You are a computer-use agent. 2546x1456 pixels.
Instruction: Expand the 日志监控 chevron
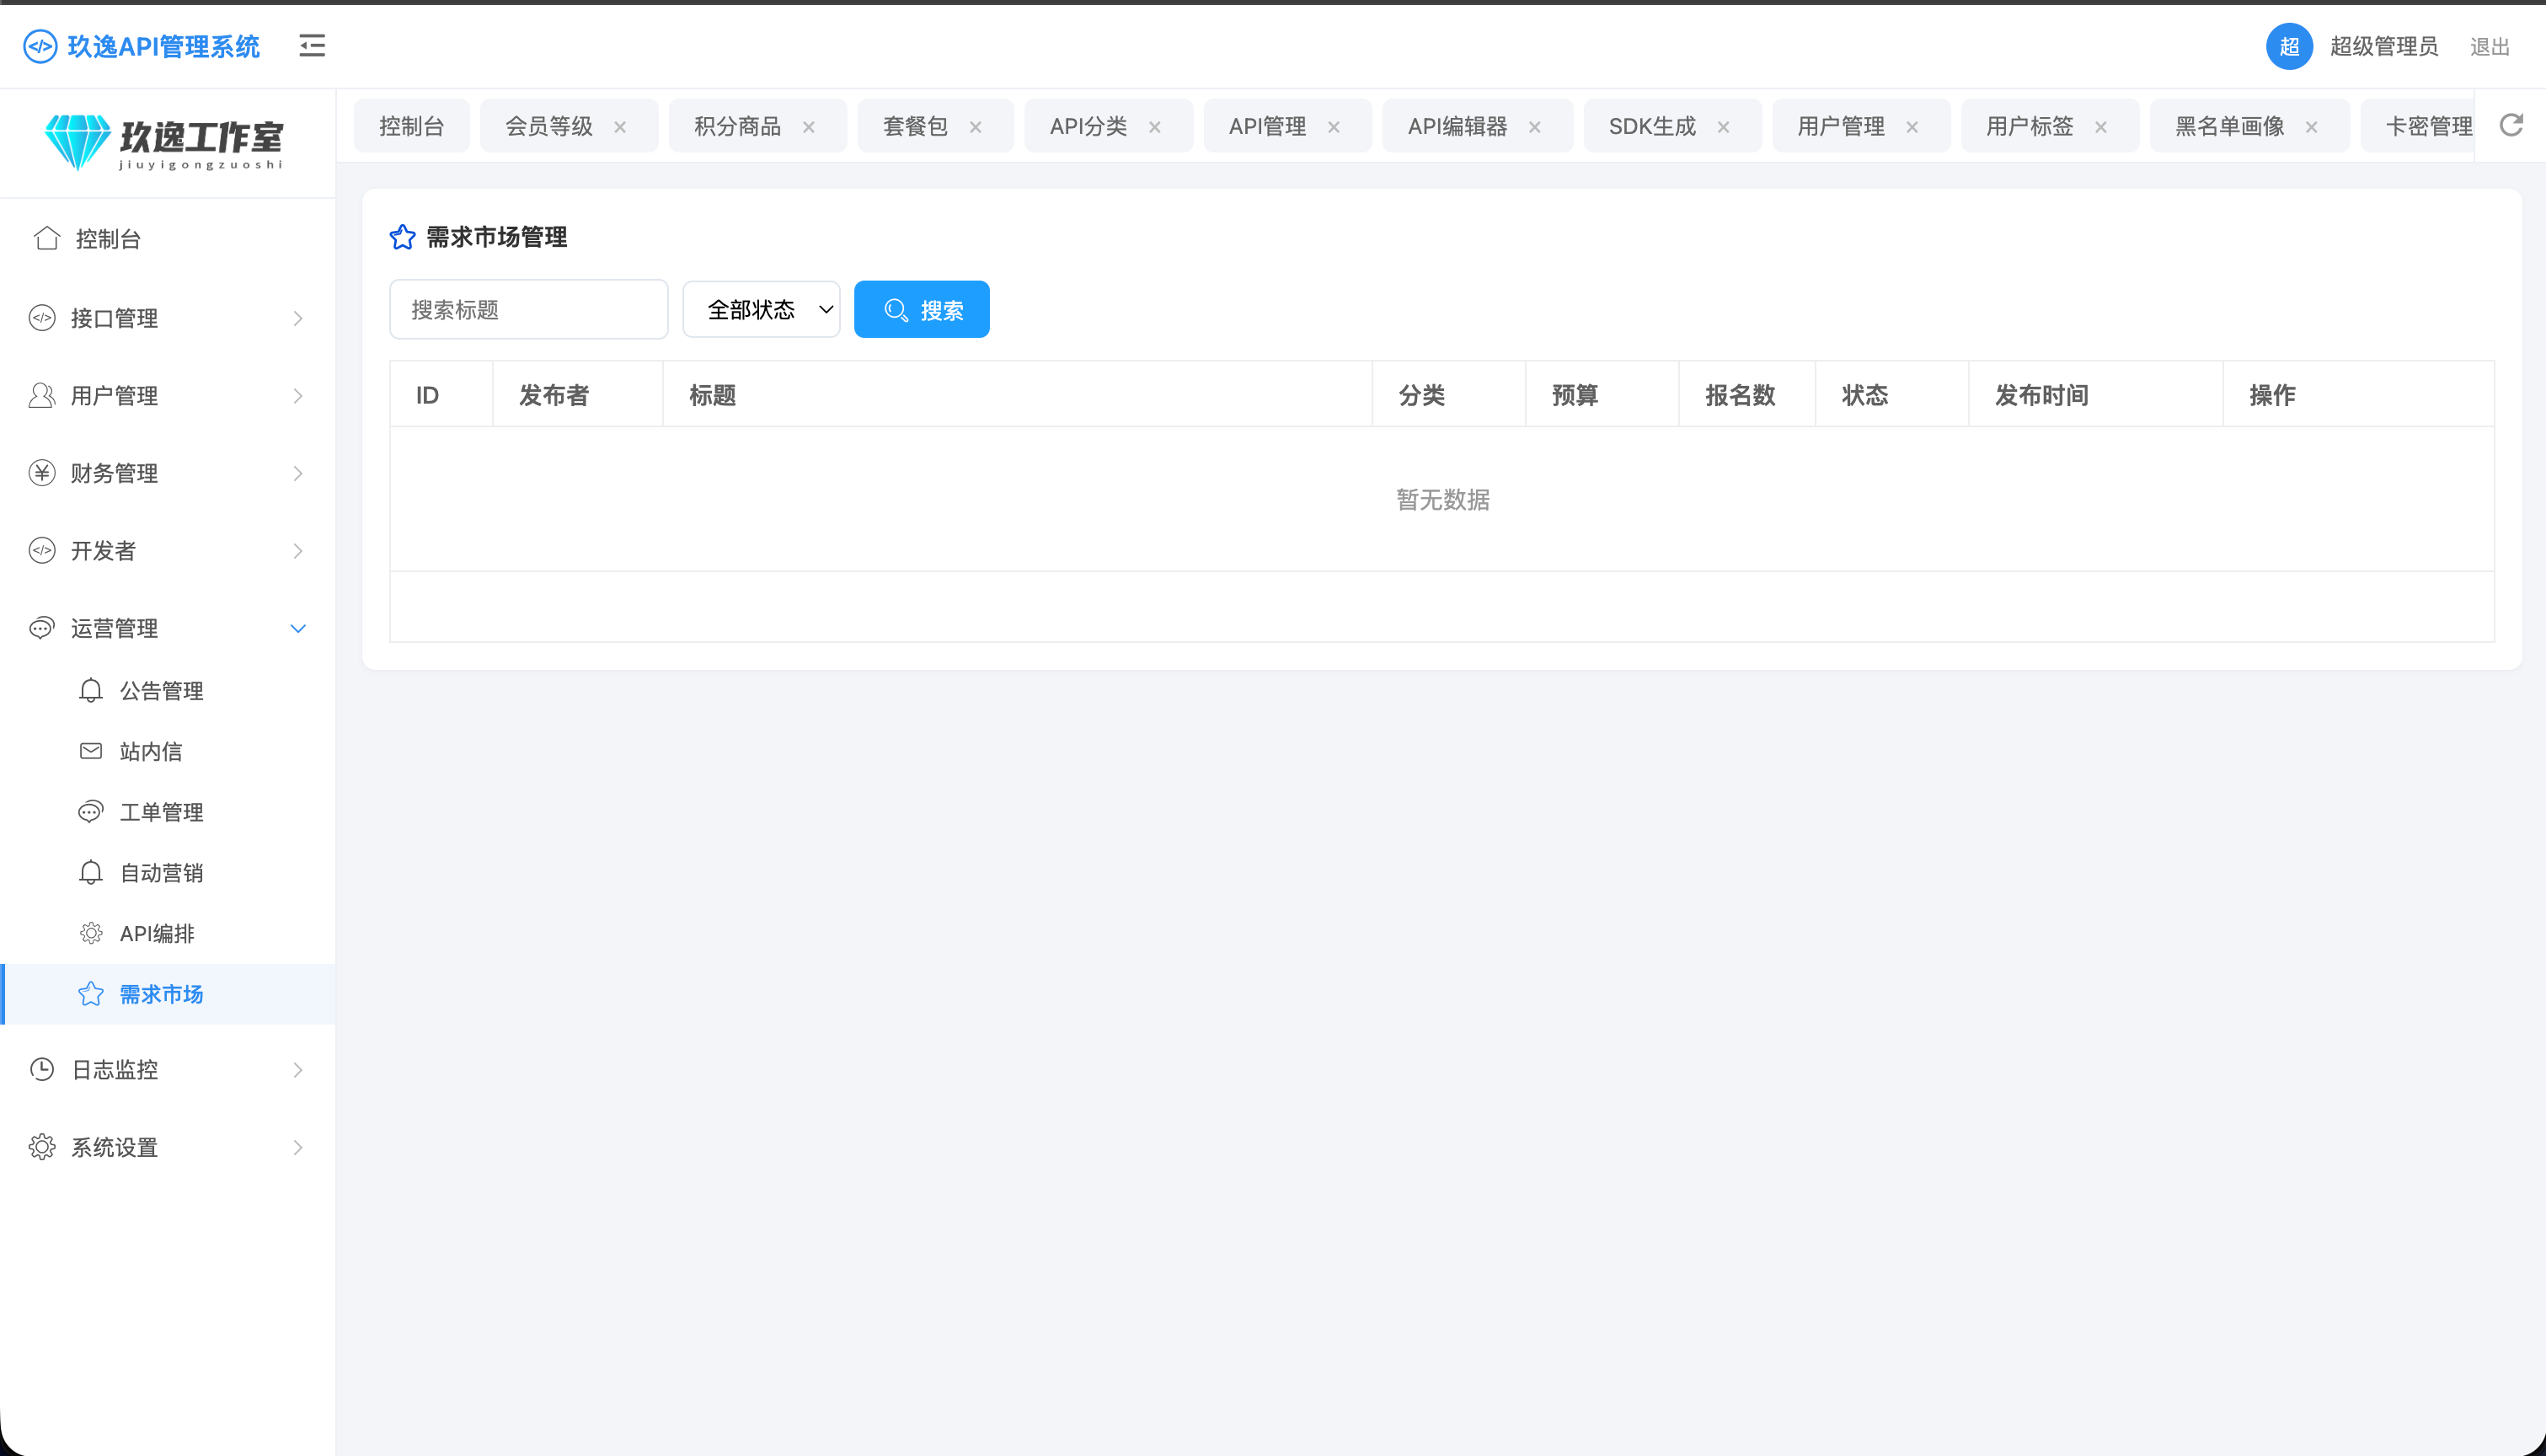point(298,1069)
